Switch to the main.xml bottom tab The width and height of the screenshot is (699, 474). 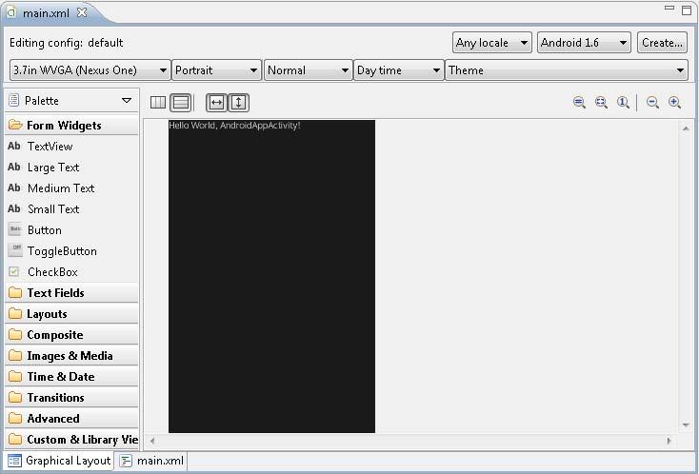152,461
